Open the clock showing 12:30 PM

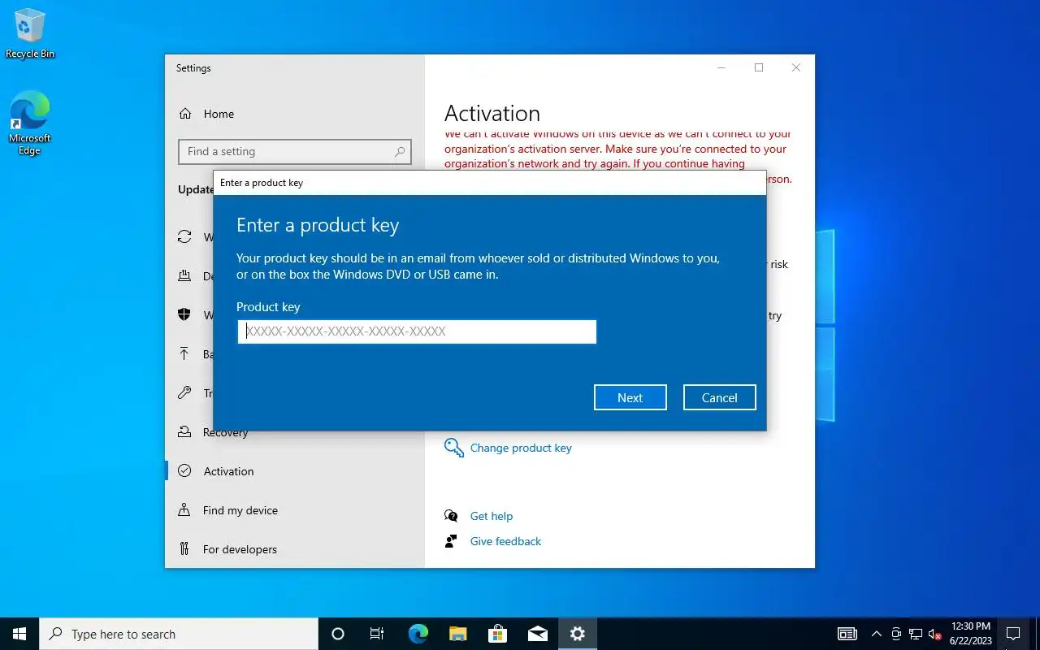pyautogui.click(x=970, y=634)
